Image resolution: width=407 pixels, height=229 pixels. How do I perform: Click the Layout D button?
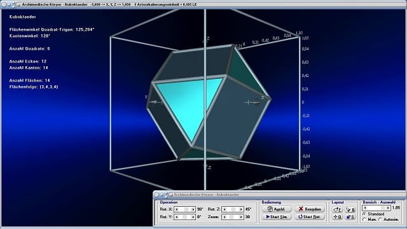pyautogui.click(x=338, y=216)
